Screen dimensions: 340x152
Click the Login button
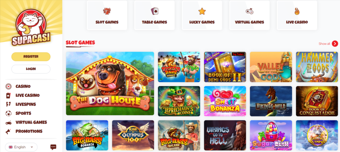31,69
